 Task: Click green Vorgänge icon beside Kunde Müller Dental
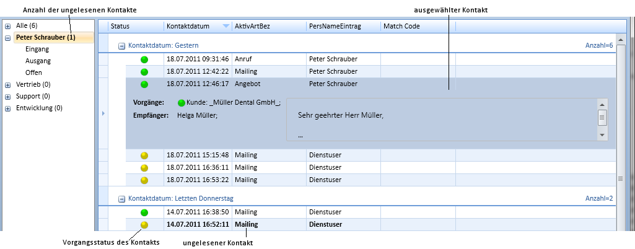[182, 103]
